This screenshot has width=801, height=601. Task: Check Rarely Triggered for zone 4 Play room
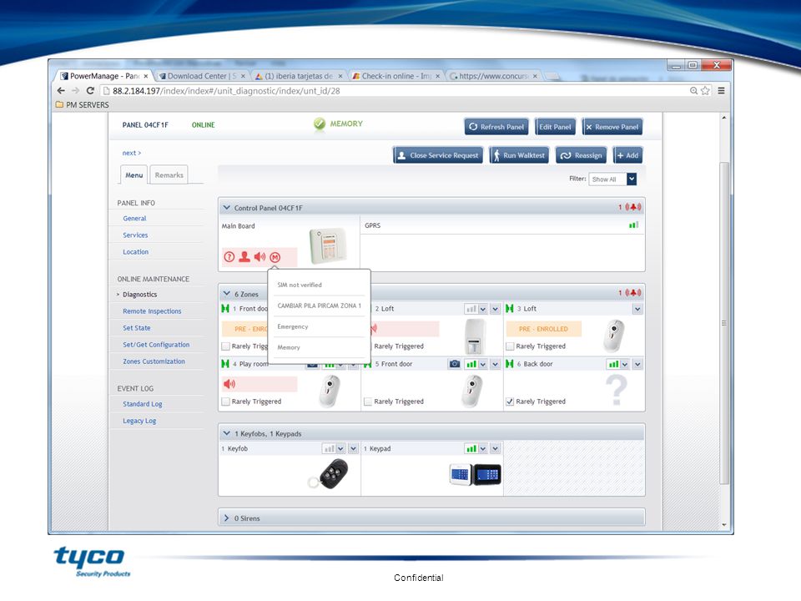(x=225, y=402)
